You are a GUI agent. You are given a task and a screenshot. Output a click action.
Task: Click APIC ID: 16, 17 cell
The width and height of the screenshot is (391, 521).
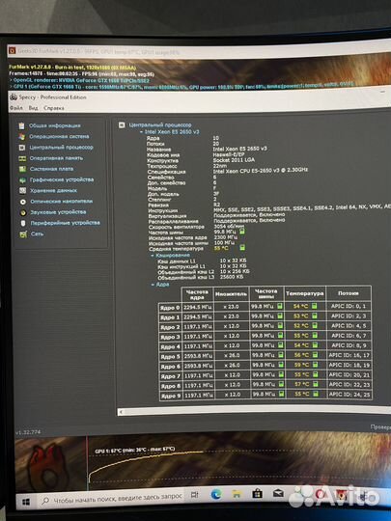coord(349,355)
